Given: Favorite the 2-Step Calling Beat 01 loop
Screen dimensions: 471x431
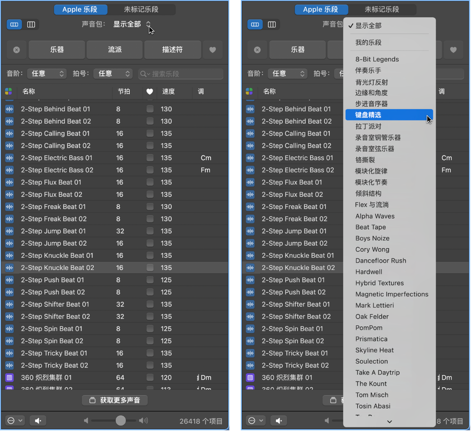Looking at the screenshot, I should 150,133.
